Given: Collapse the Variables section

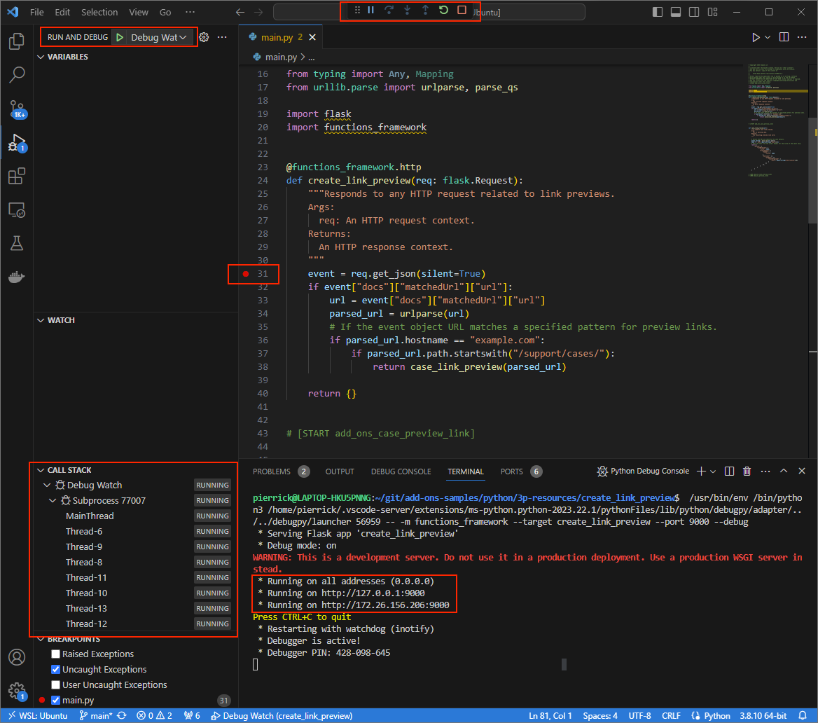Looking at the screenshot, I should click(x=40, y=57).
